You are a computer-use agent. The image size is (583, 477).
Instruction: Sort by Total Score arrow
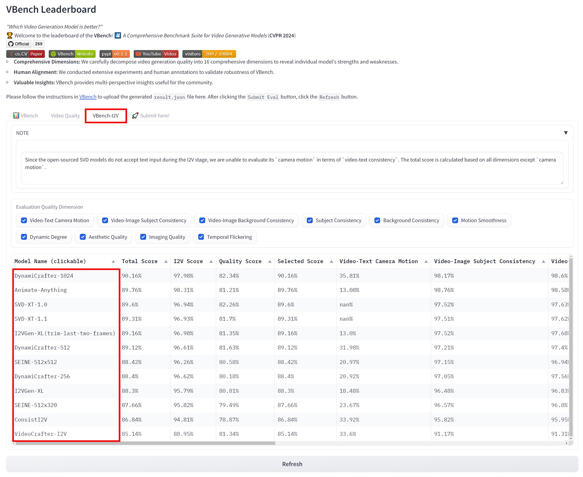pyautogui.click(x=166, y=261)
